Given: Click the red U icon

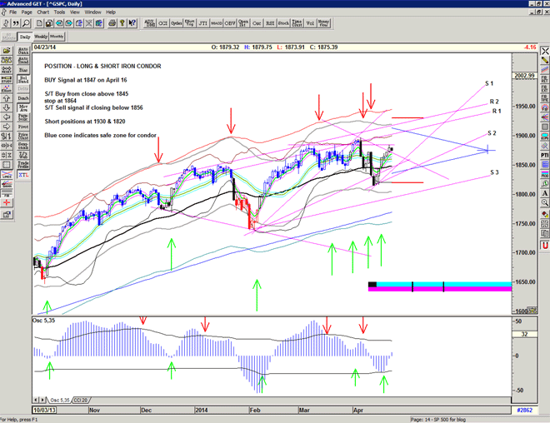Looking at the screenshot, I should (544, 246).
